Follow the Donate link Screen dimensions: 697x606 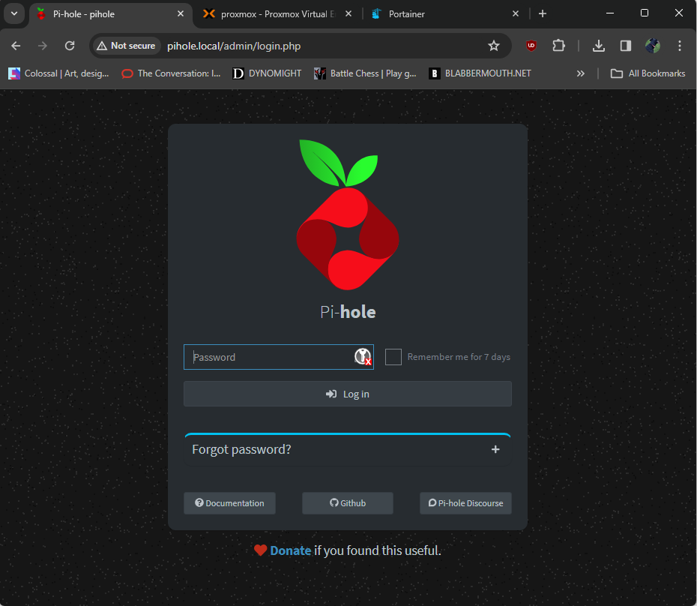[x=290, y=550]
